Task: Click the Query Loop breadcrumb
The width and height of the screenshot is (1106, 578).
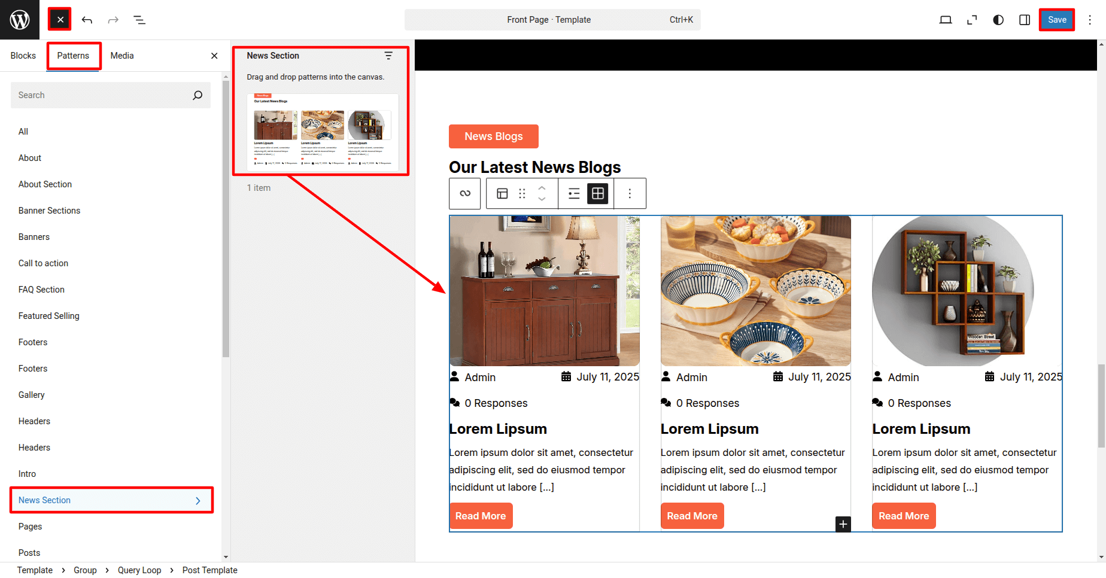Action: (x=139, y=570)
